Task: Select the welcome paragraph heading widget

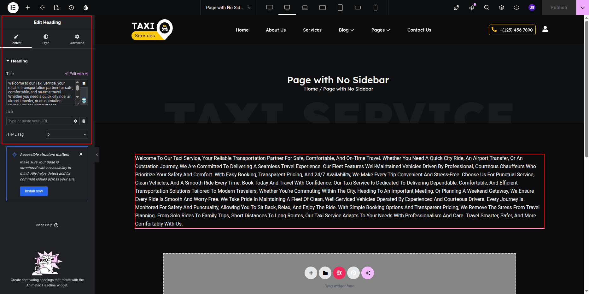Action: coord(339,191)
